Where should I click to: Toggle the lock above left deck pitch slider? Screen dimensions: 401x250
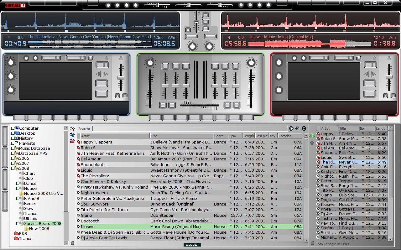[x=121, y=58]
